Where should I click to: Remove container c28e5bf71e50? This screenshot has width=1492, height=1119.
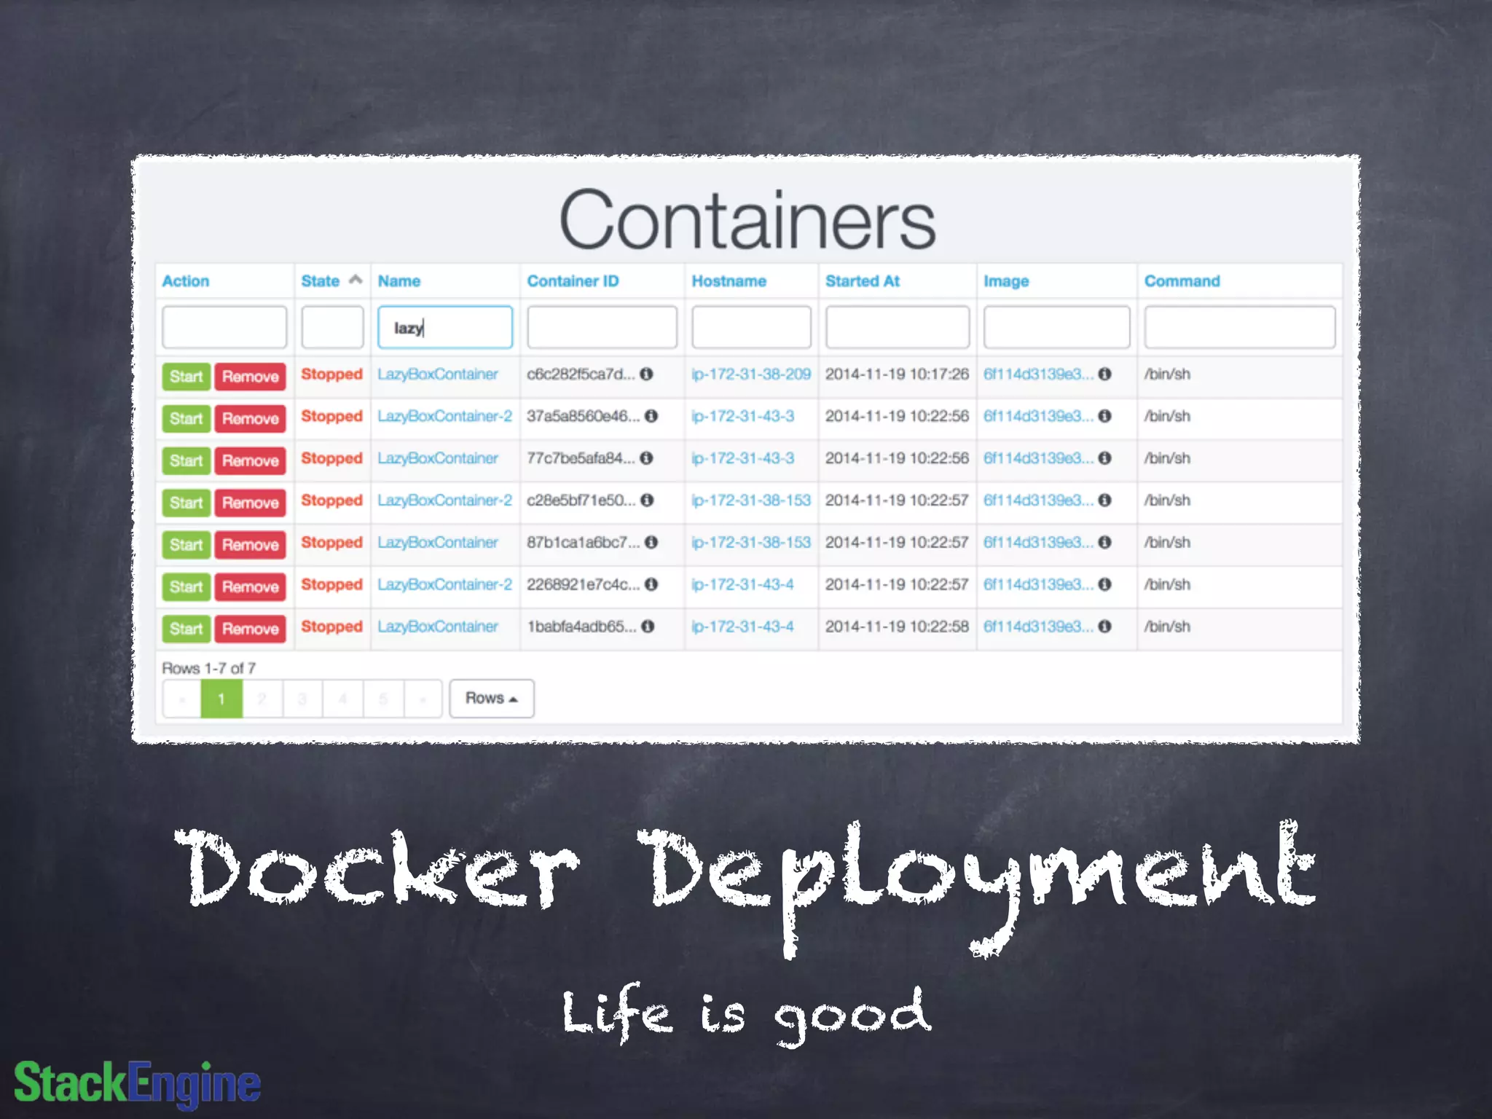click(x=250, y=503)
